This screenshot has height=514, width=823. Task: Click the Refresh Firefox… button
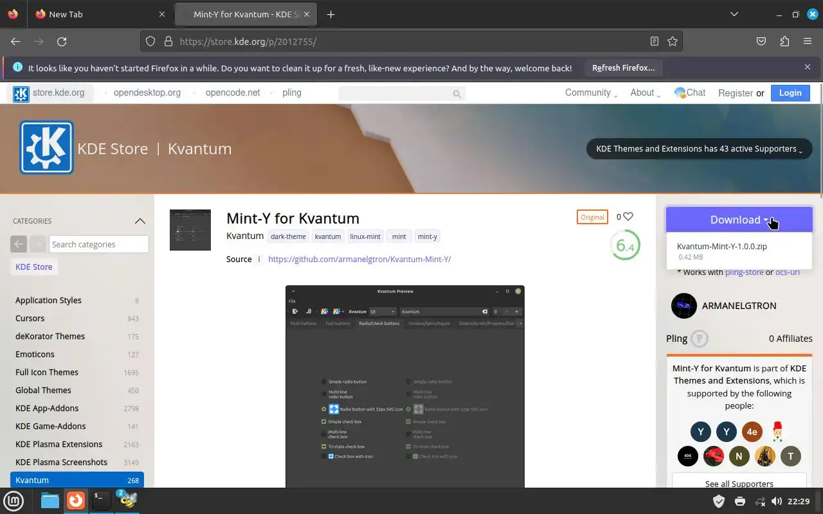click(x=624, y=67)
